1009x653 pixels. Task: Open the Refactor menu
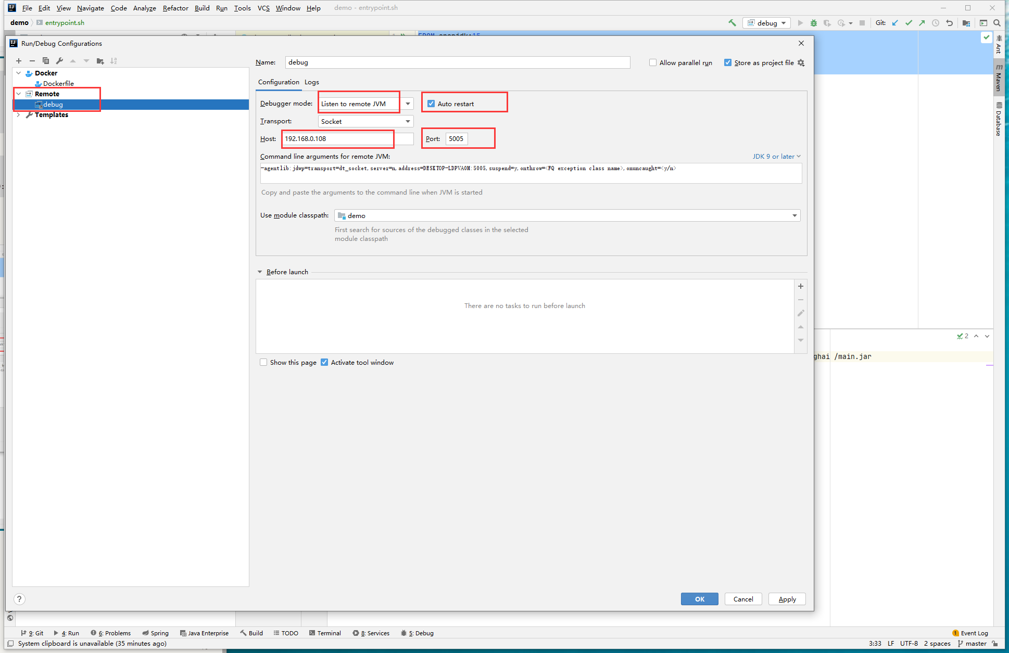coord(175,8)
